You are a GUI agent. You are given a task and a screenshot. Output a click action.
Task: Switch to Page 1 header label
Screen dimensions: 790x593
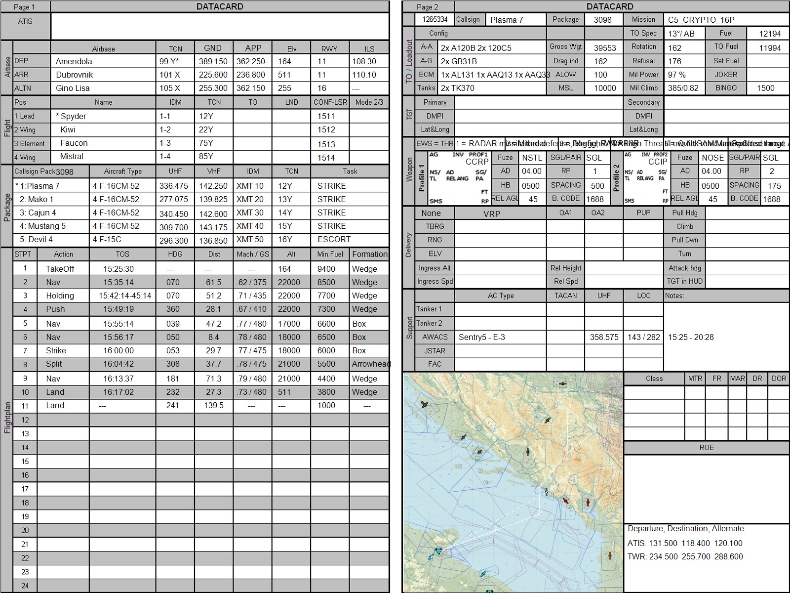[25, 7]
